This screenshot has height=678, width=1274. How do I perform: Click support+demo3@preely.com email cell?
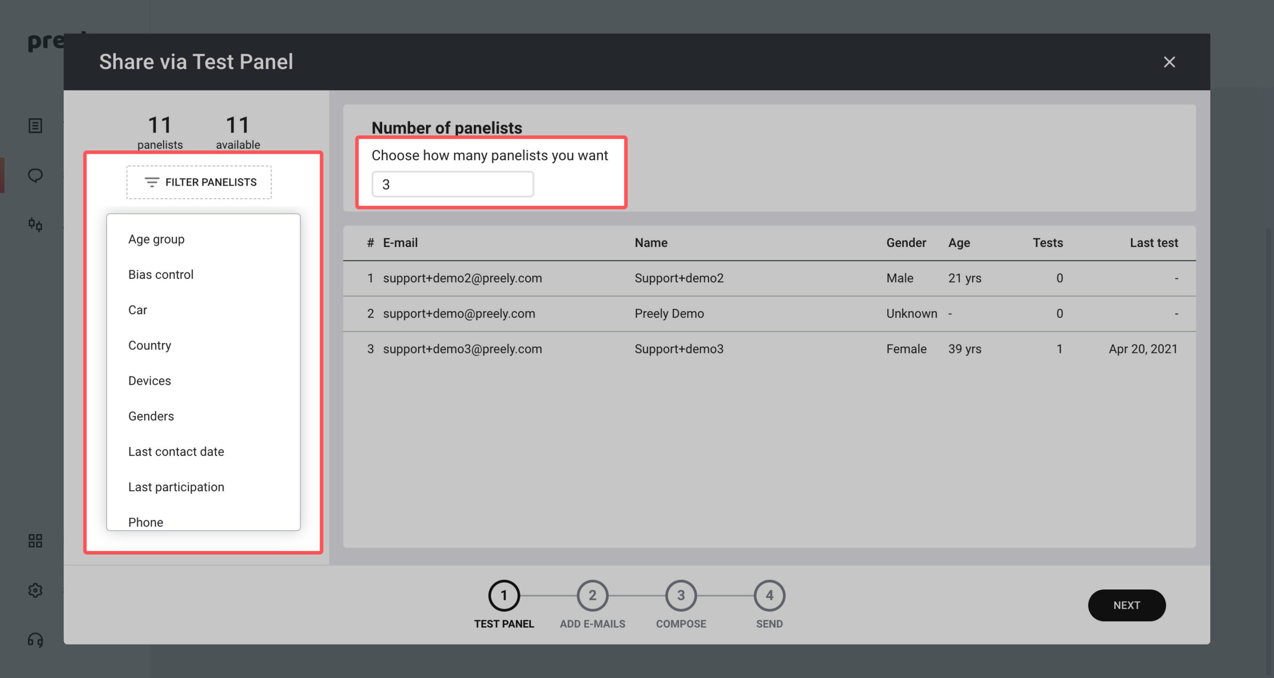click(x=462, y=349)
